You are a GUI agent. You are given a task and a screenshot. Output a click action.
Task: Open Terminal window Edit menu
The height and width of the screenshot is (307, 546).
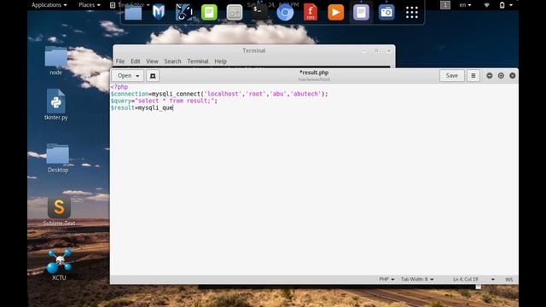pos(136,61)
